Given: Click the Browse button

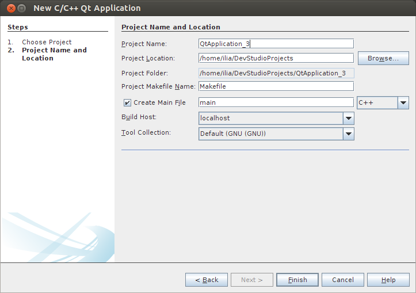Looking at the screenshot, I should click(383, 58).
